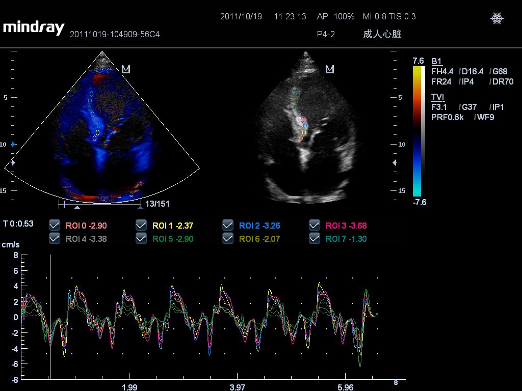Disable the ROI 6 checkbox

point(228,239)
